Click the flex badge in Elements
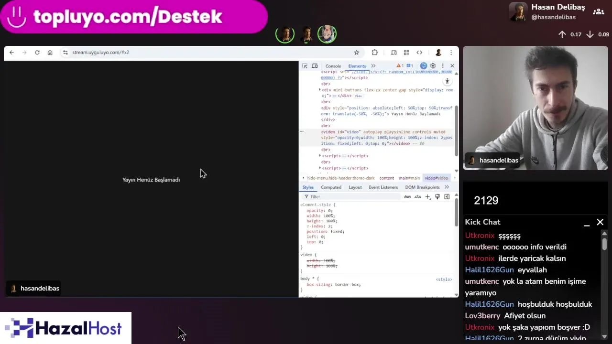Viewport: 612px width, 344px height. (358, 96)
